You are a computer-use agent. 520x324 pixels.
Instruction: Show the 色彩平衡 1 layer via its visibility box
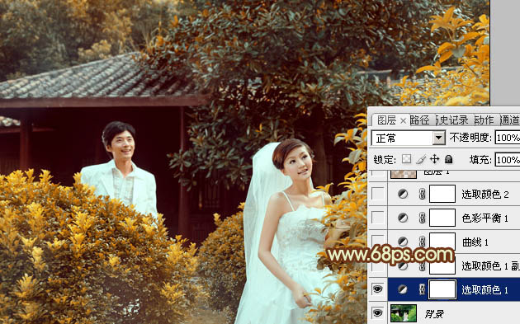point(378,218)
